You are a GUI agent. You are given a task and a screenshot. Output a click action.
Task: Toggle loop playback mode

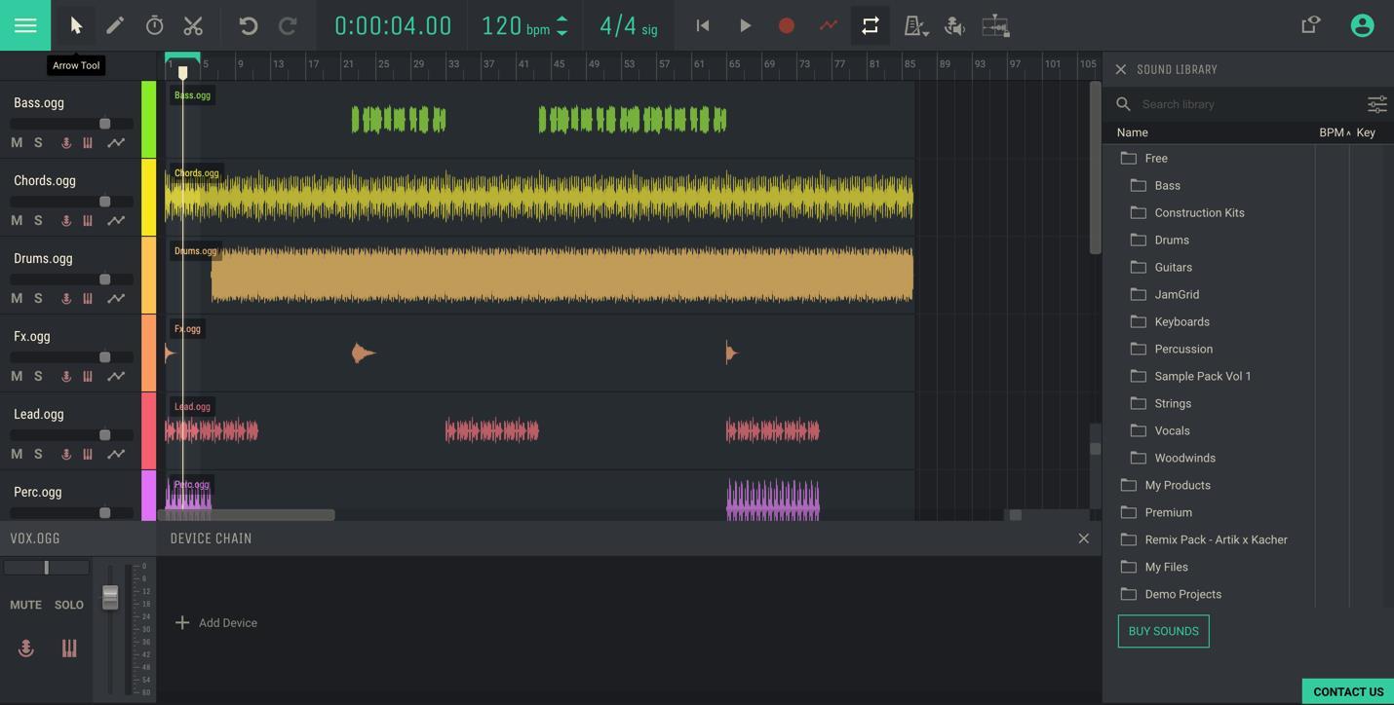[x=871, y=25]
